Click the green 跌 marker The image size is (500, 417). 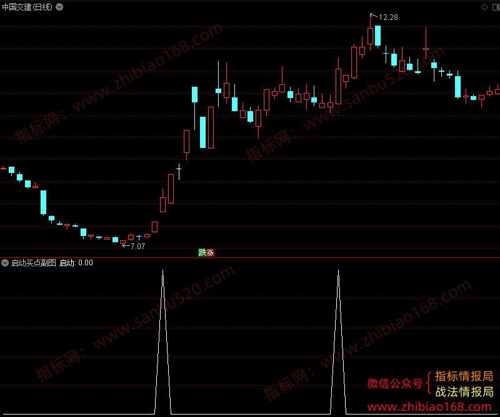(202, 253)
